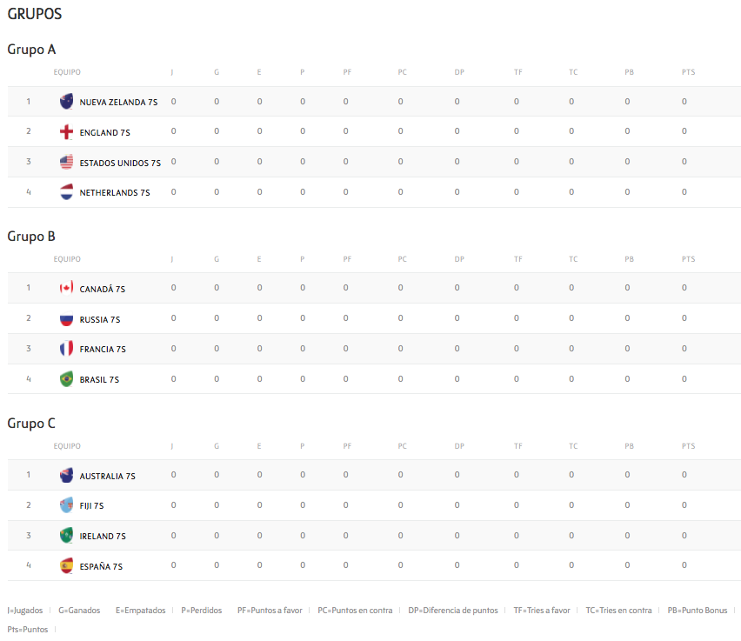
Task: Click the Netherlands 7s flag icon
Action: (66, 192)
